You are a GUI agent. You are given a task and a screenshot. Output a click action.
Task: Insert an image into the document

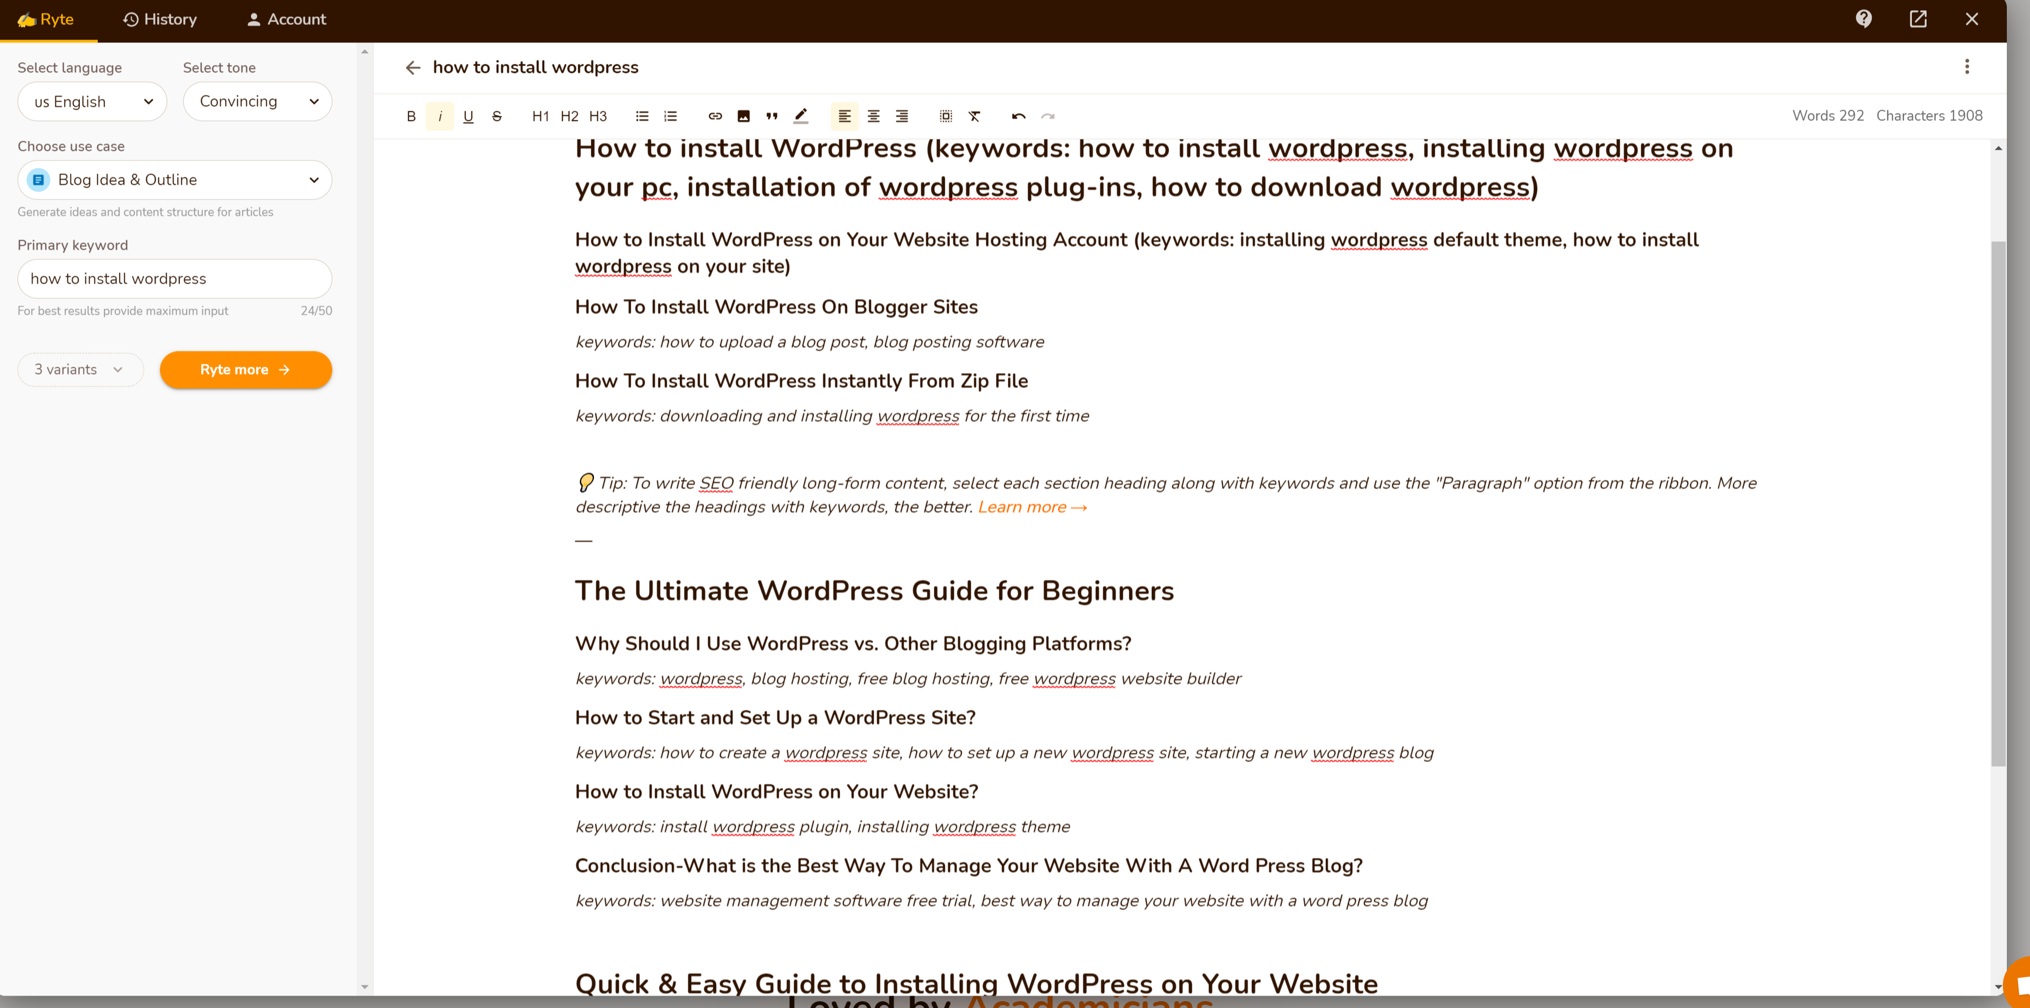tap(743, 116)
